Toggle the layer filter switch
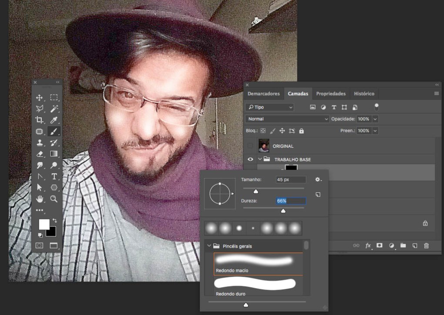The image size is (444, 315). coord(377,106)
